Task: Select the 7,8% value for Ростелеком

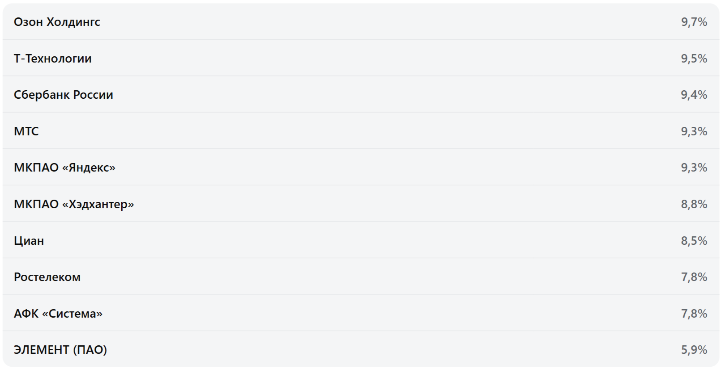Action: [694, 277]
